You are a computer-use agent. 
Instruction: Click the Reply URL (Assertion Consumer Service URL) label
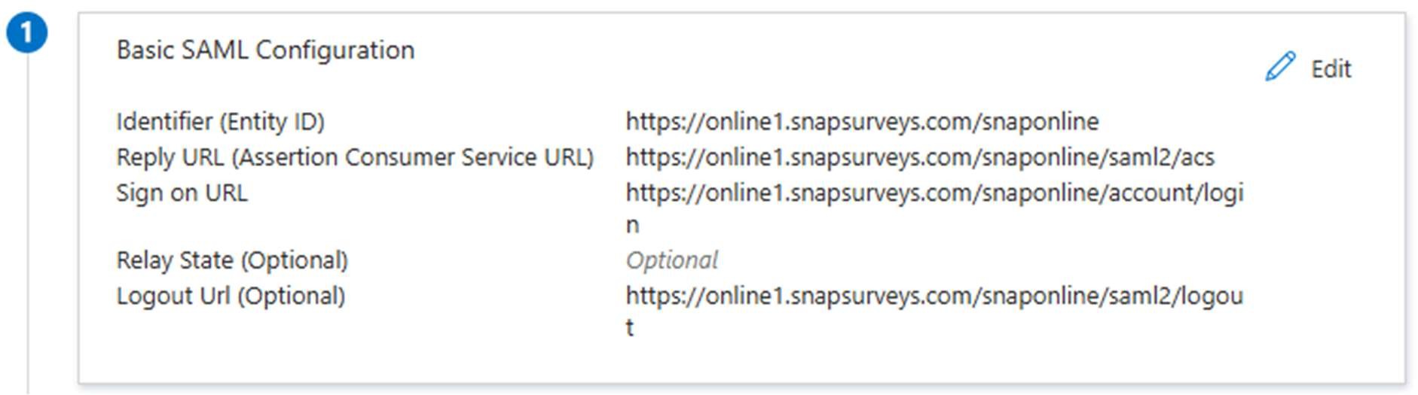point(355,157)
